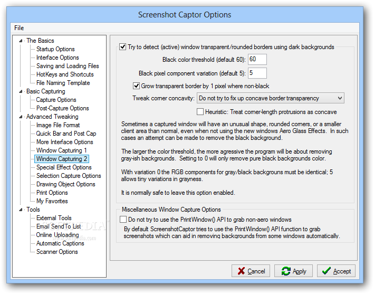Select Image File Format

click(58, 125)
